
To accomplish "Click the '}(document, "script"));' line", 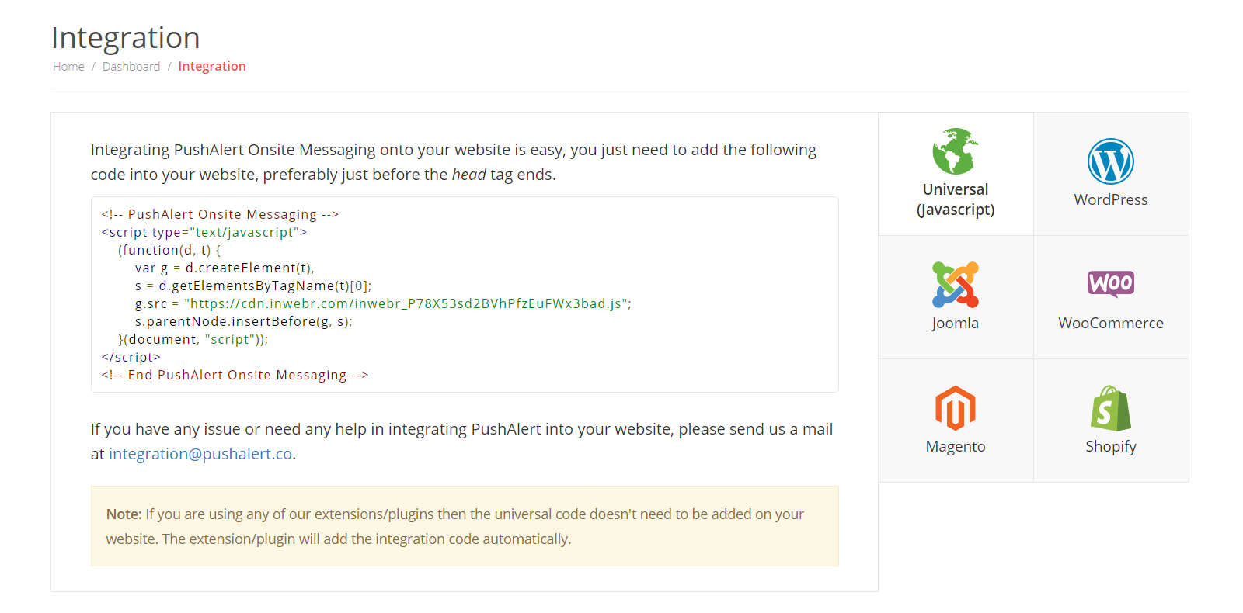I will (x=193, y=339).
